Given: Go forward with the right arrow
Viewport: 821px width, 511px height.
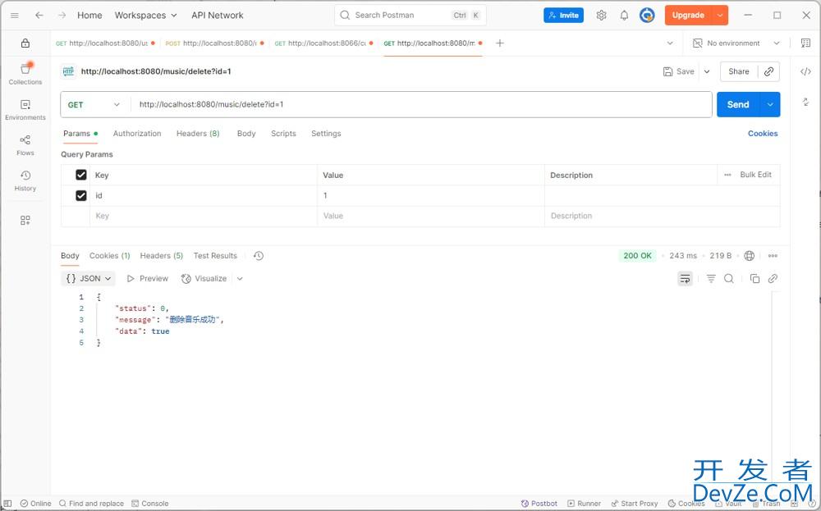Looking at the screenshot, I should pyautogui.click(x=62, y=15).
